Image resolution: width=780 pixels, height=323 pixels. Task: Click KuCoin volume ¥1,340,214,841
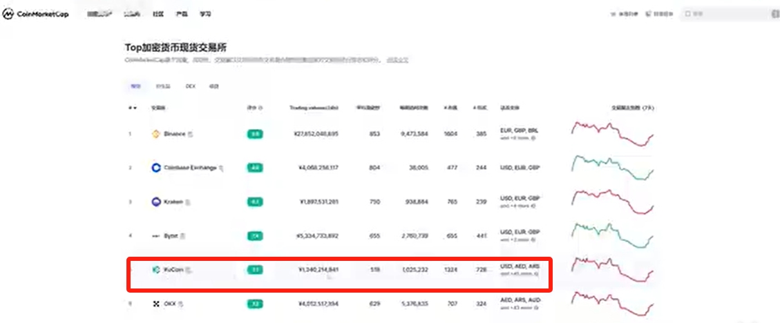[318, 269]
